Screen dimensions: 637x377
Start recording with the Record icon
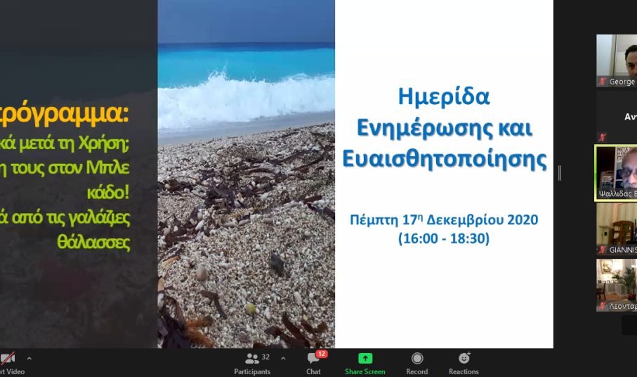pyautogui.click(x=417, y=359)
